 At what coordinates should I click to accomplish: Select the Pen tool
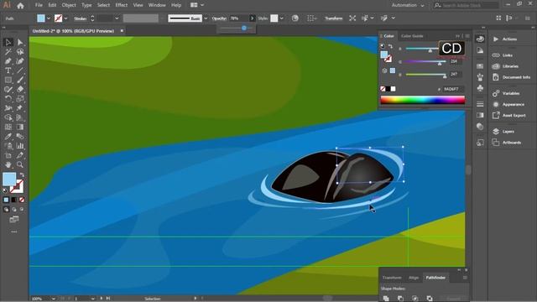[x=8, y=61]
